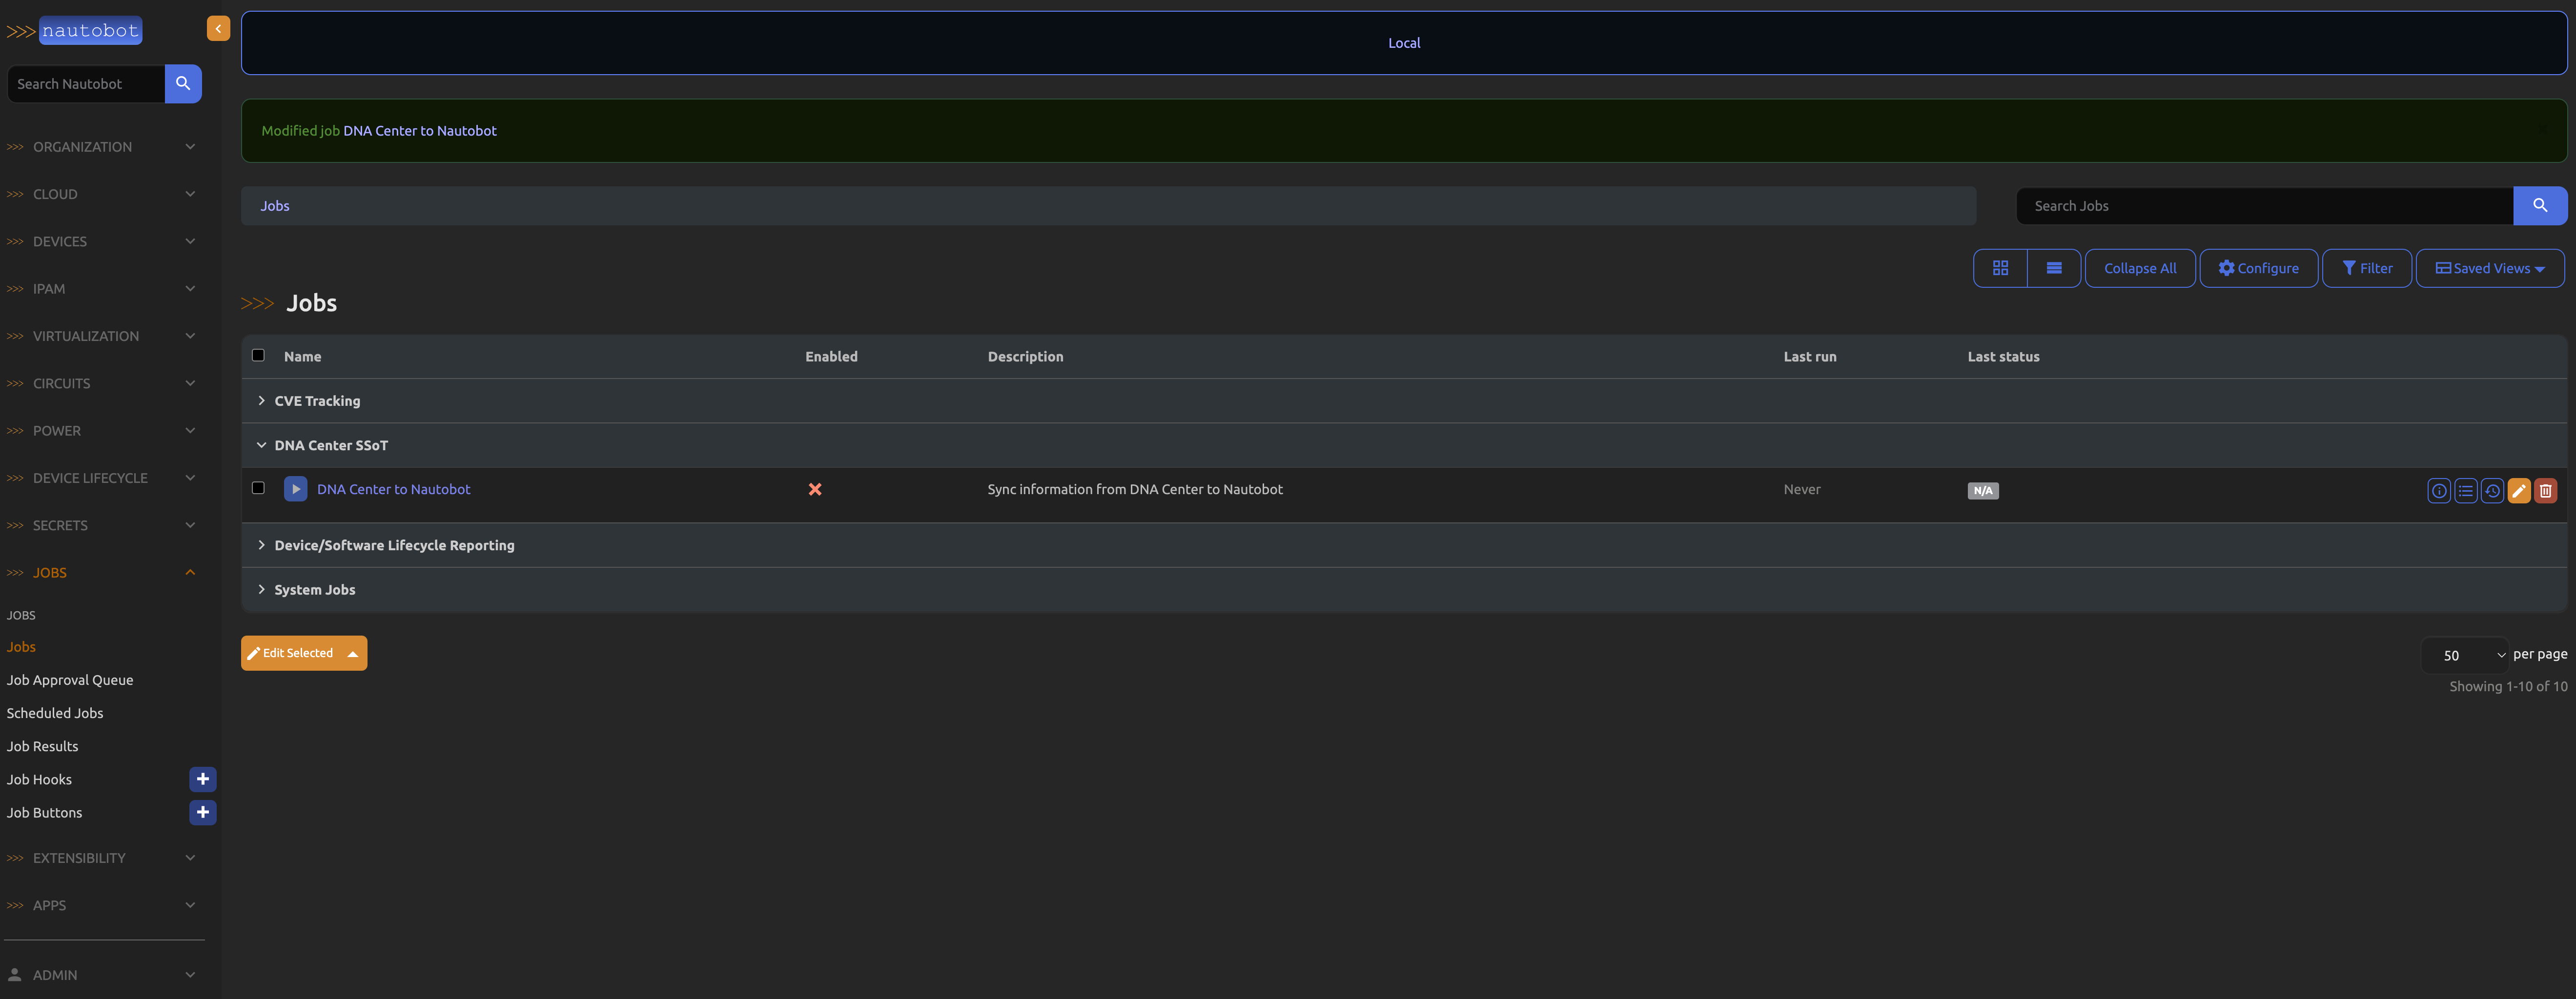Run the DNA Center to Nautobot job
The height and width of the screenshot is (999, 2576).
295,488
